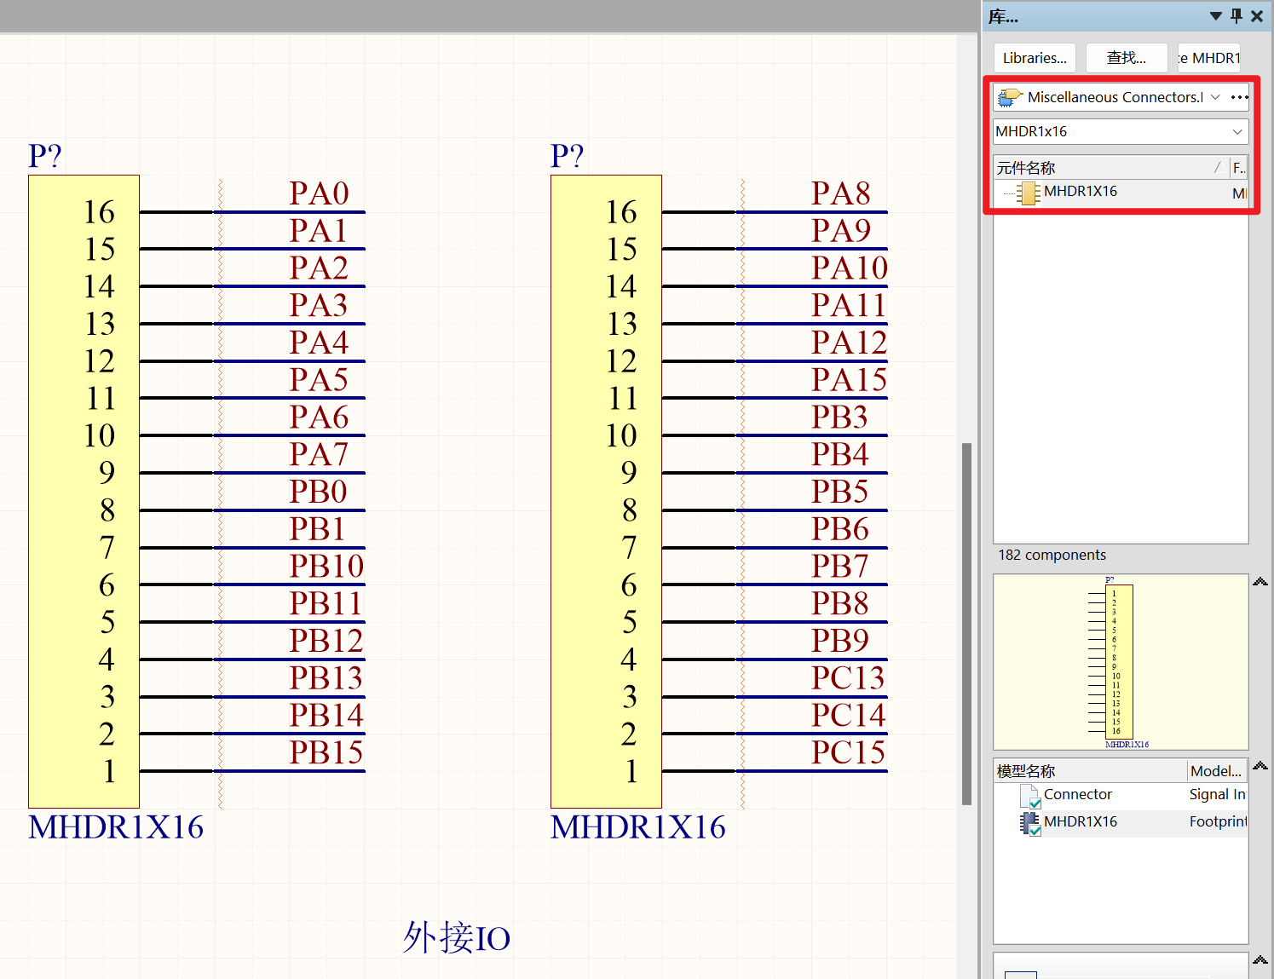Select the MHDR1X16 row in component list

coord(1121,193)
